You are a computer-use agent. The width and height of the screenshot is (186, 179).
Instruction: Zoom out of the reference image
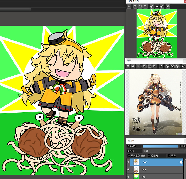tap(154, 66)
